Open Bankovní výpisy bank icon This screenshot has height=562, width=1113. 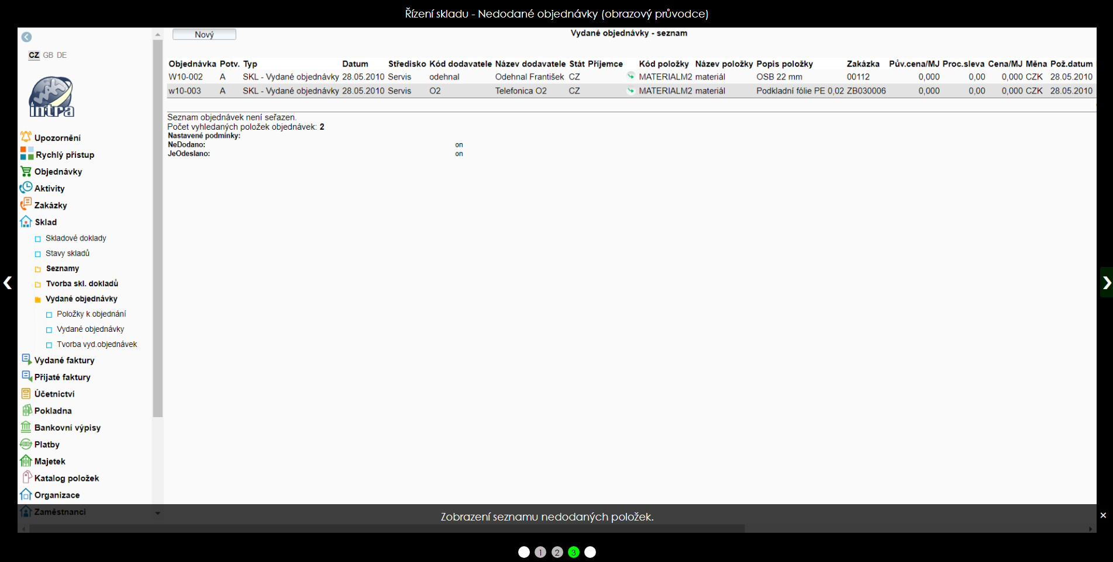26,427
